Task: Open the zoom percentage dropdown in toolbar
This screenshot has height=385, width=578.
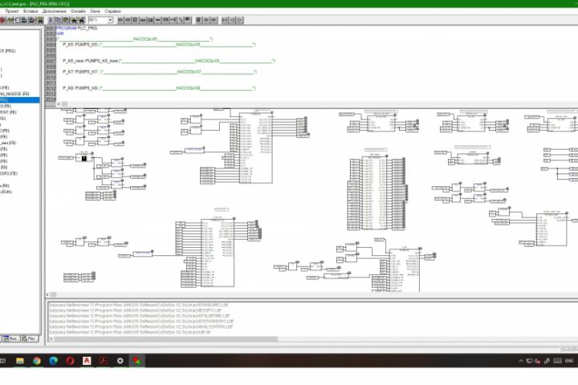Action: (x=110, y=20)
